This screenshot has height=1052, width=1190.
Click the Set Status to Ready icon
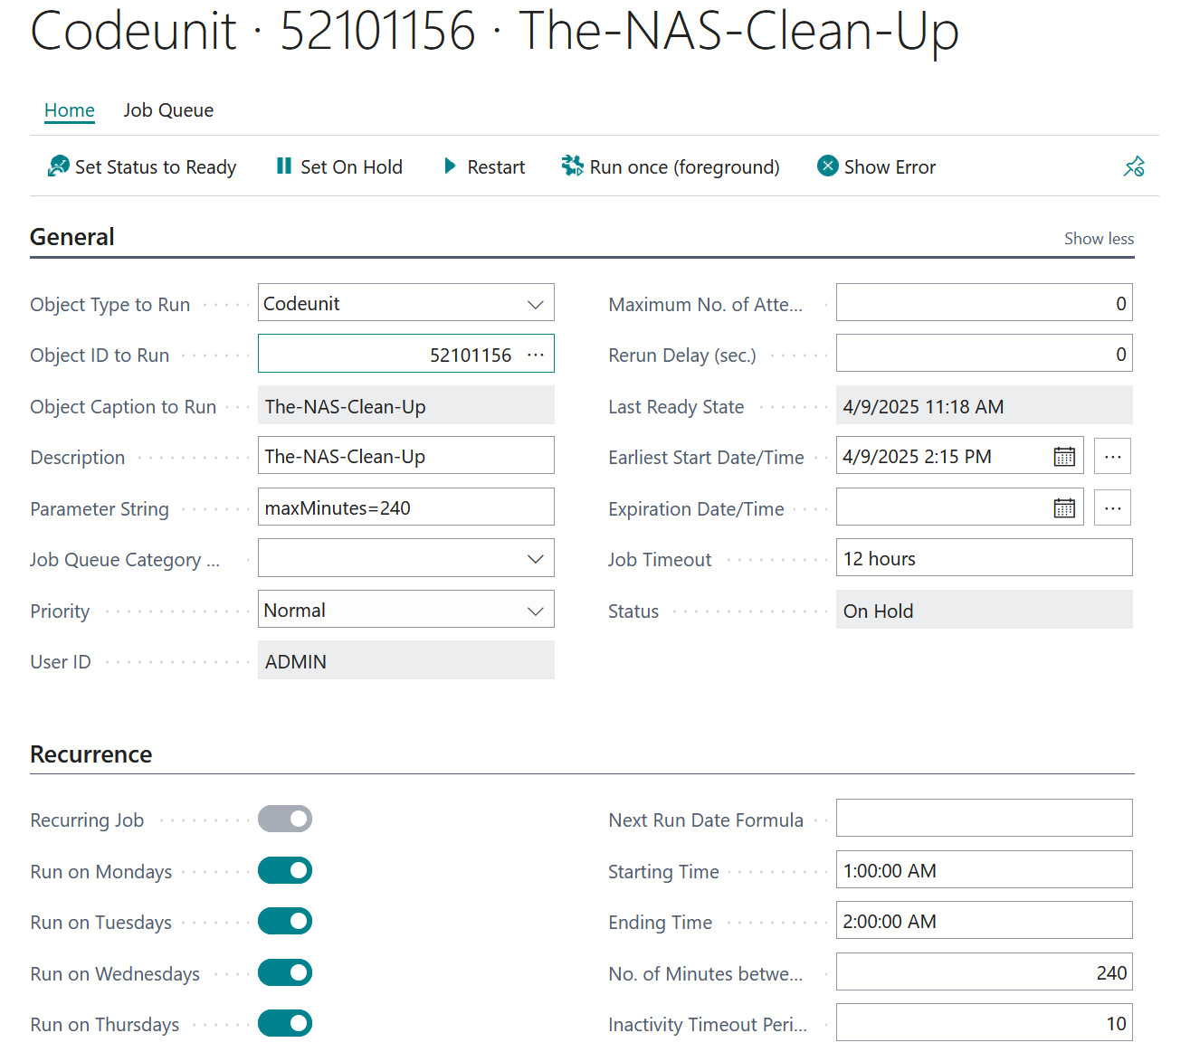pyautogui.click(x=59, y=166)
